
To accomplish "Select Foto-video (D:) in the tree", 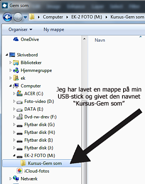I will (39, 101).
